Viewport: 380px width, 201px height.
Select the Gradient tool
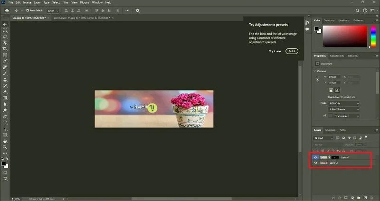[x=5, y=98]
